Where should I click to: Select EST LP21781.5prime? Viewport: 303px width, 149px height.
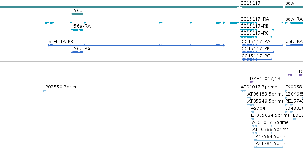pos(268,147)
